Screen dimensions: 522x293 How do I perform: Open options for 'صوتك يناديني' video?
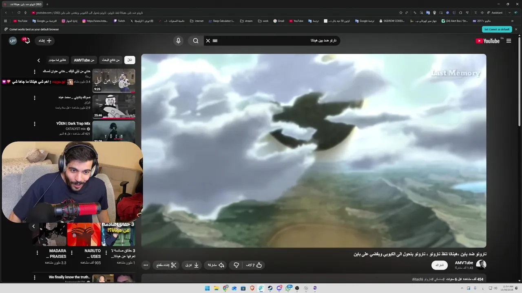35,98
